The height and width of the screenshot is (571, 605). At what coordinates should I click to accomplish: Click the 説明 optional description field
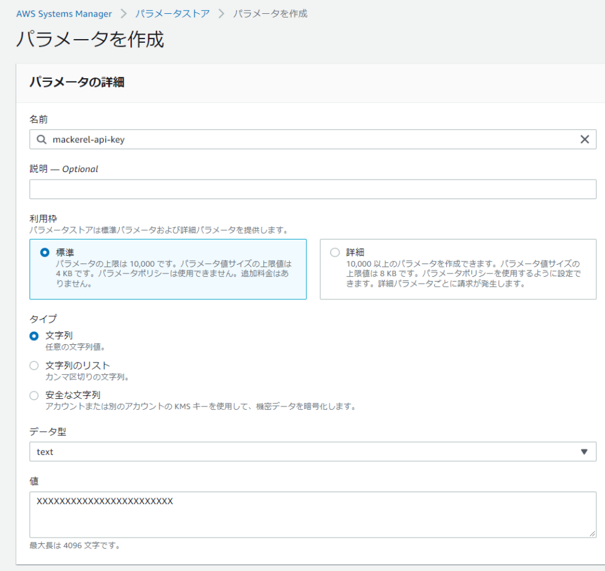tap(313, 189)
